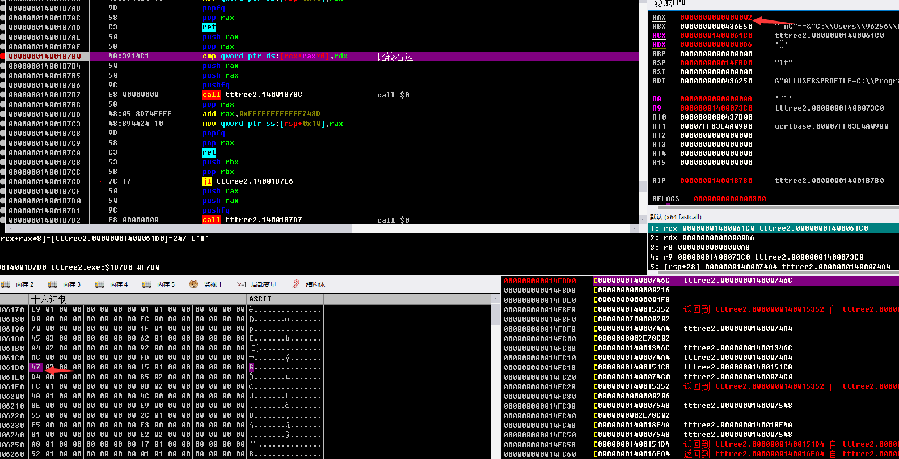This screenshot has height=459, width=899.
Task: Select stack entry at address 000000000014FC08
Action: (700, 348)
